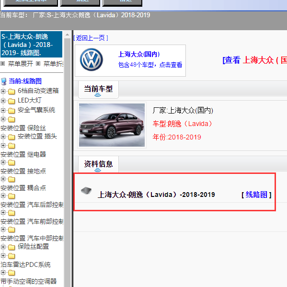Go back via 返回上一页 link
287x287 pixels.
[91, 38]
